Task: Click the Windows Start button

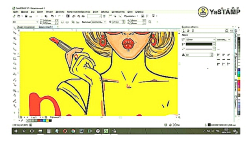Action: [x=16, y=131]
